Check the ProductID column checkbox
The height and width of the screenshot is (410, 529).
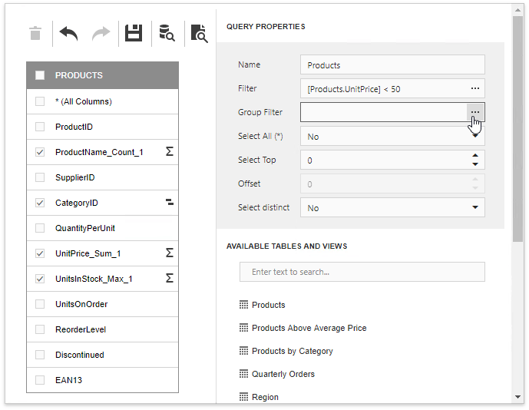[x=40, y=127]
